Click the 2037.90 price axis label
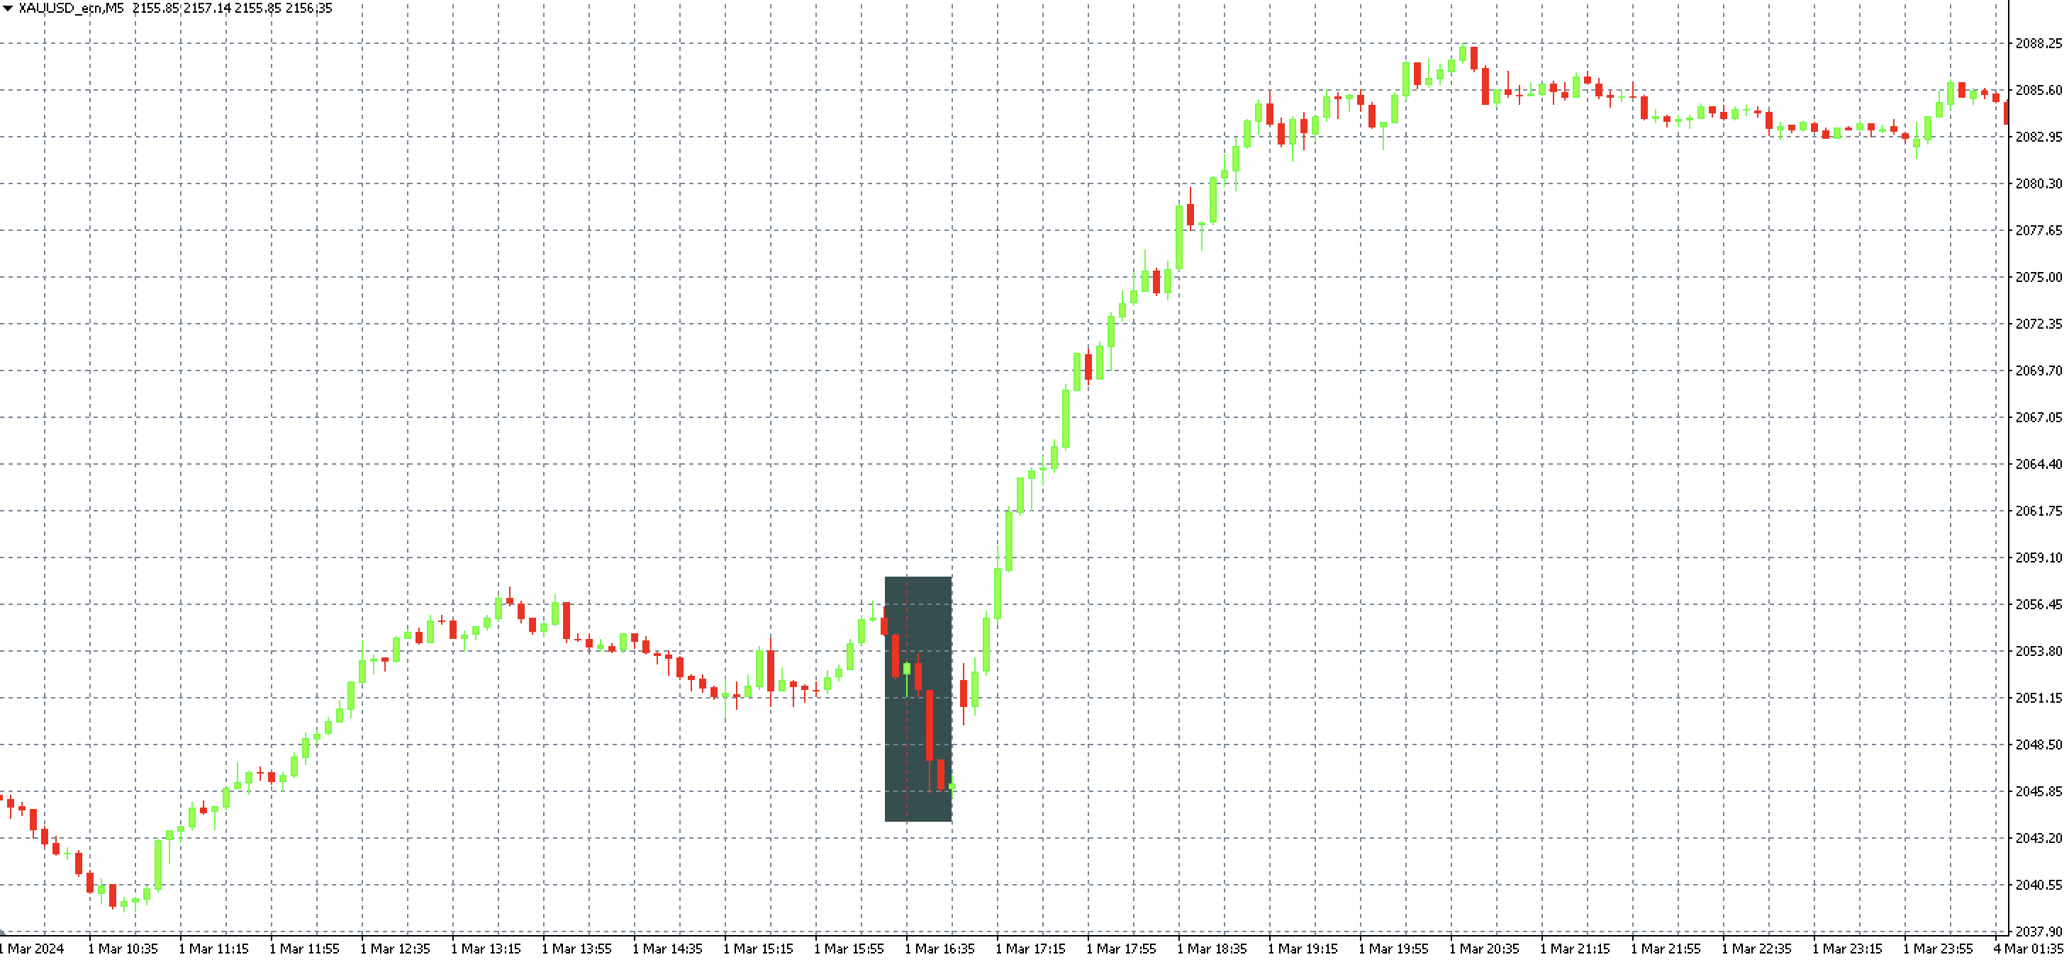Viewport: 2069px width, 962px height. (x=2039, y=932)
